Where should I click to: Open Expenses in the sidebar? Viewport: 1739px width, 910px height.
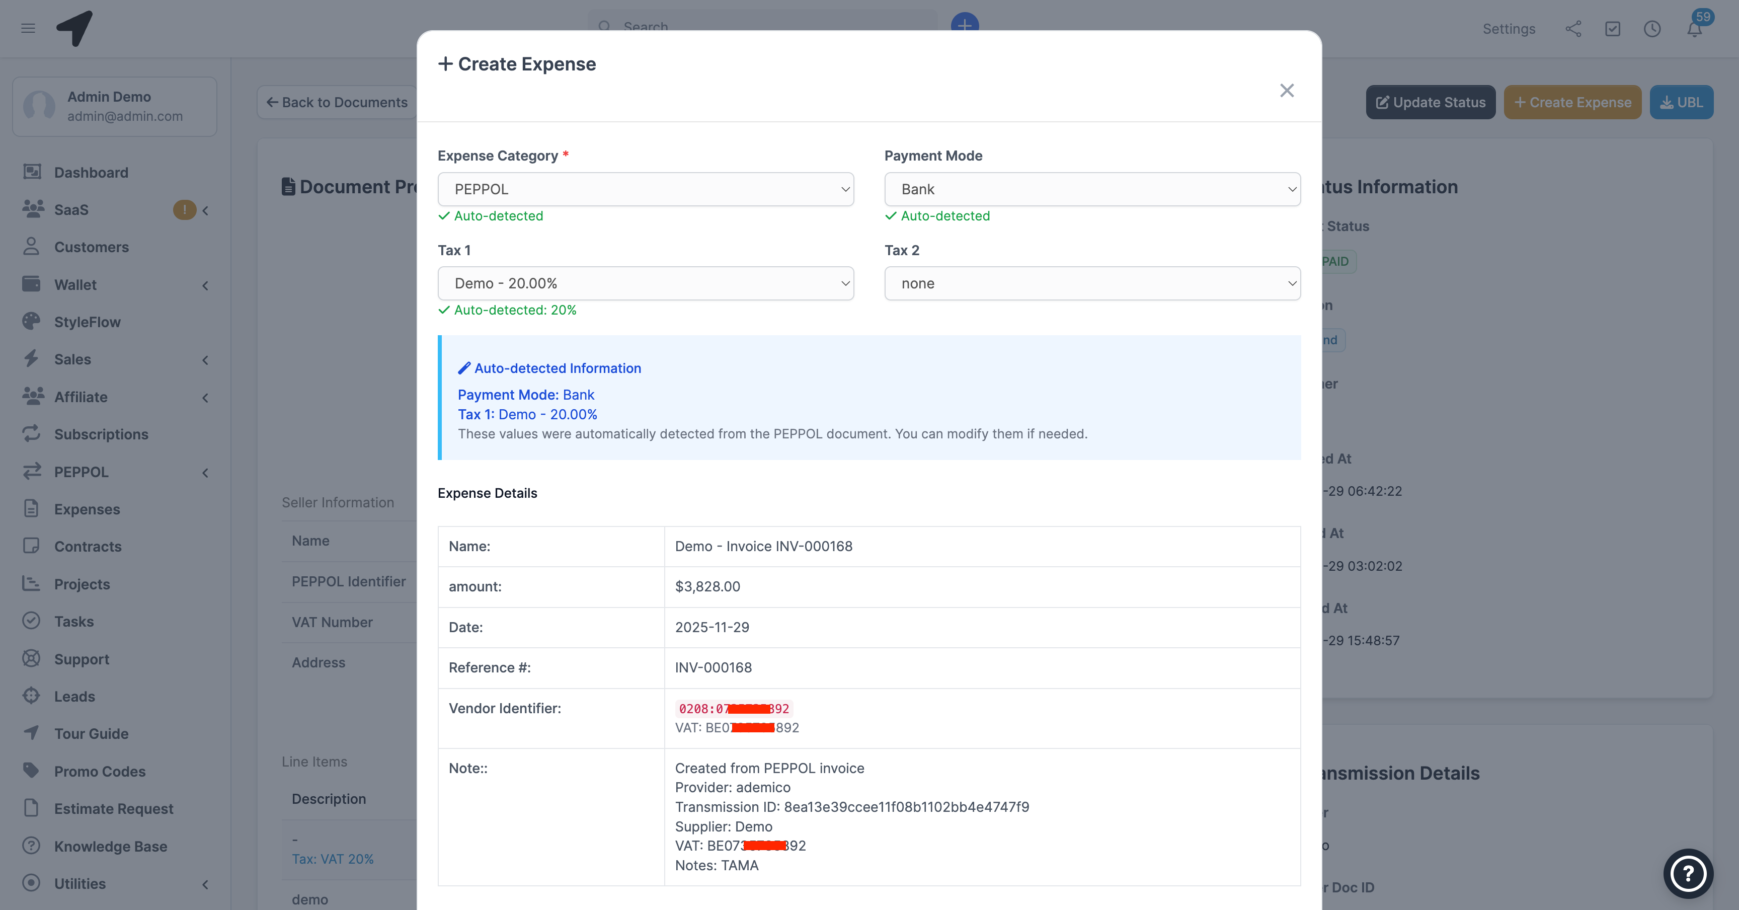pos(87,509)
